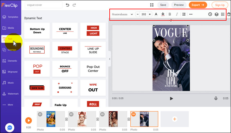Image resolution: width=231 pixels, height=133 pixels.
Task: Choose the Bounce Off text style
Action: [x=65, y=69]
